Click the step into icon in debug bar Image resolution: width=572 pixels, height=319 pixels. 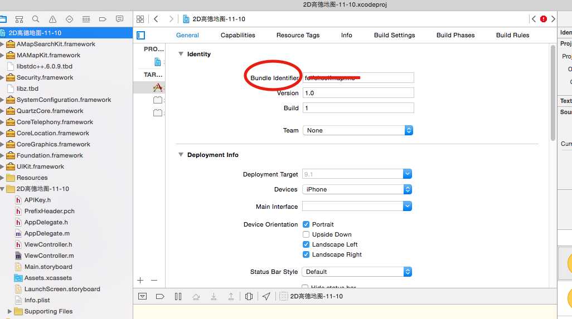click(x=214, y=296)
